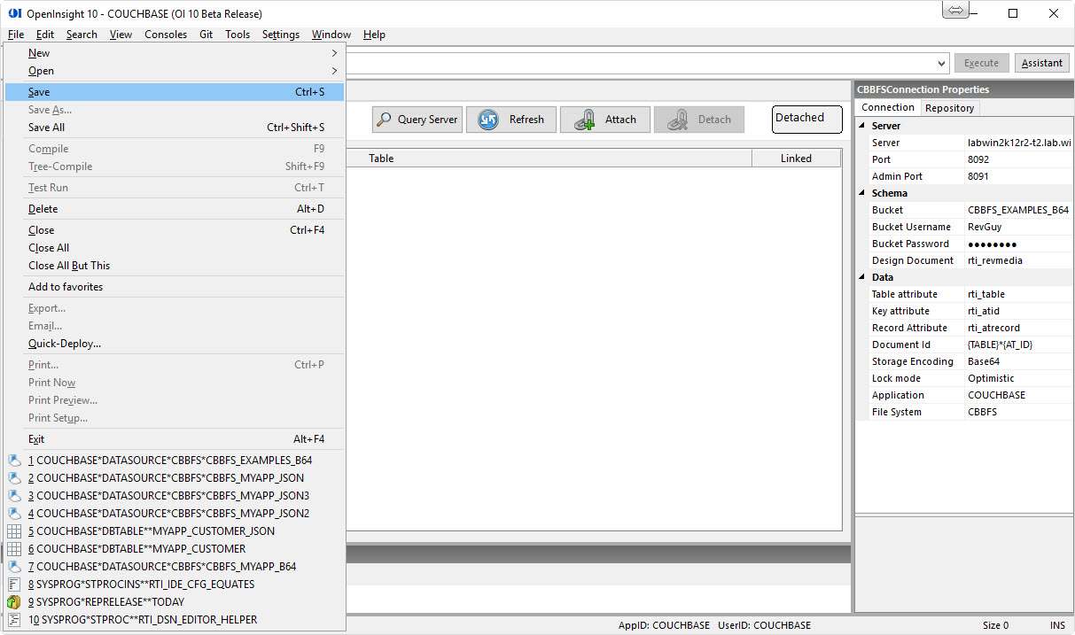Open the Window menu

331,35
